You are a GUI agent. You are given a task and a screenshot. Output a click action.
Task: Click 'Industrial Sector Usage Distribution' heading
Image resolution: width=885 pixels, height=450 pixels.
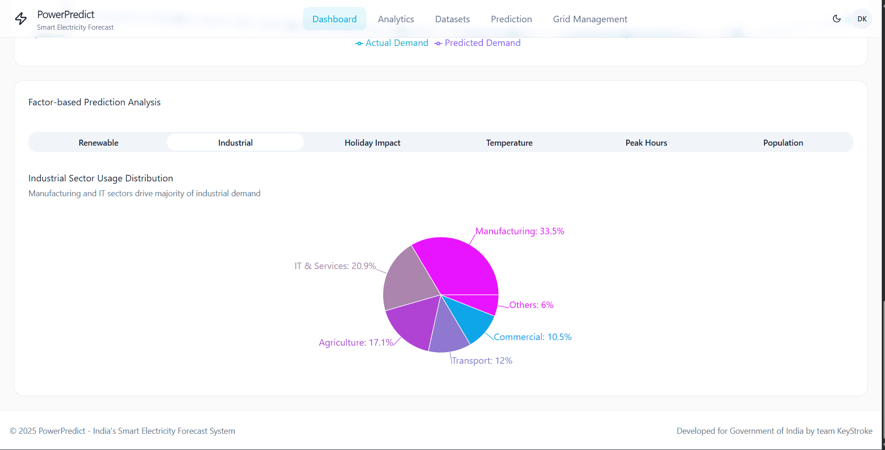click(x=101, y=178)
